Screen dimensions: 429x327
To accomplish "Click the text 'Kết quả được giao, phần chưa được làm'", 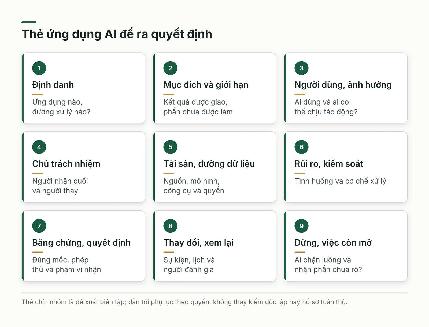I will tap(198, 107).
